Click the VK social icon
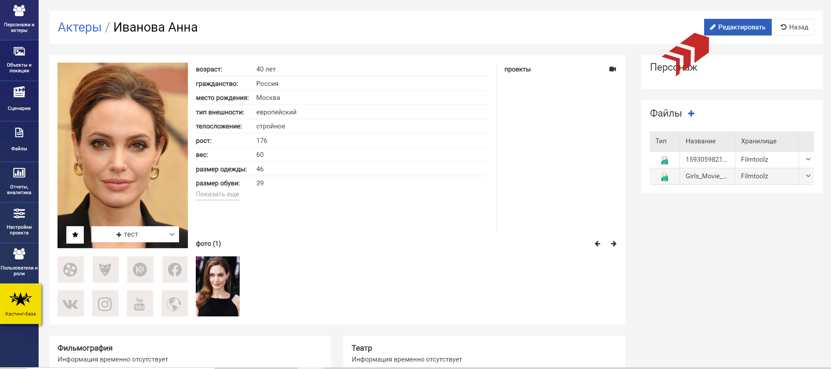The height and width of the screenshot is (369, 831). (x=70, y=303)
